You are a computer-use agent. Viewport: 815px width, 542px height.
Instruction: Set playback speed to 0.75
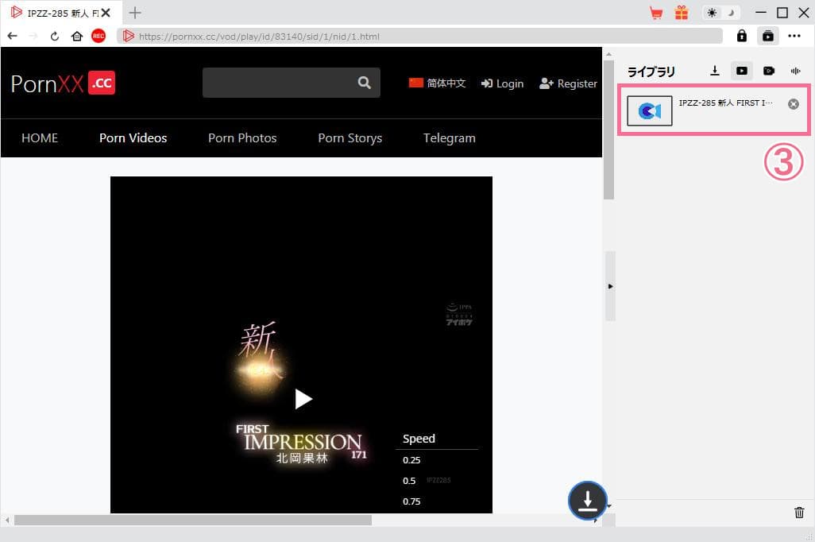[x=411, y=501]
